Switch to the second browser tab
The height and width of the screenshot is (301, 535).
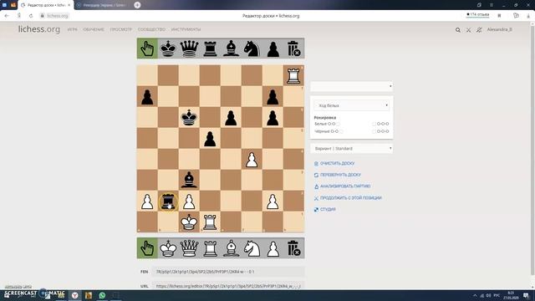102,5
